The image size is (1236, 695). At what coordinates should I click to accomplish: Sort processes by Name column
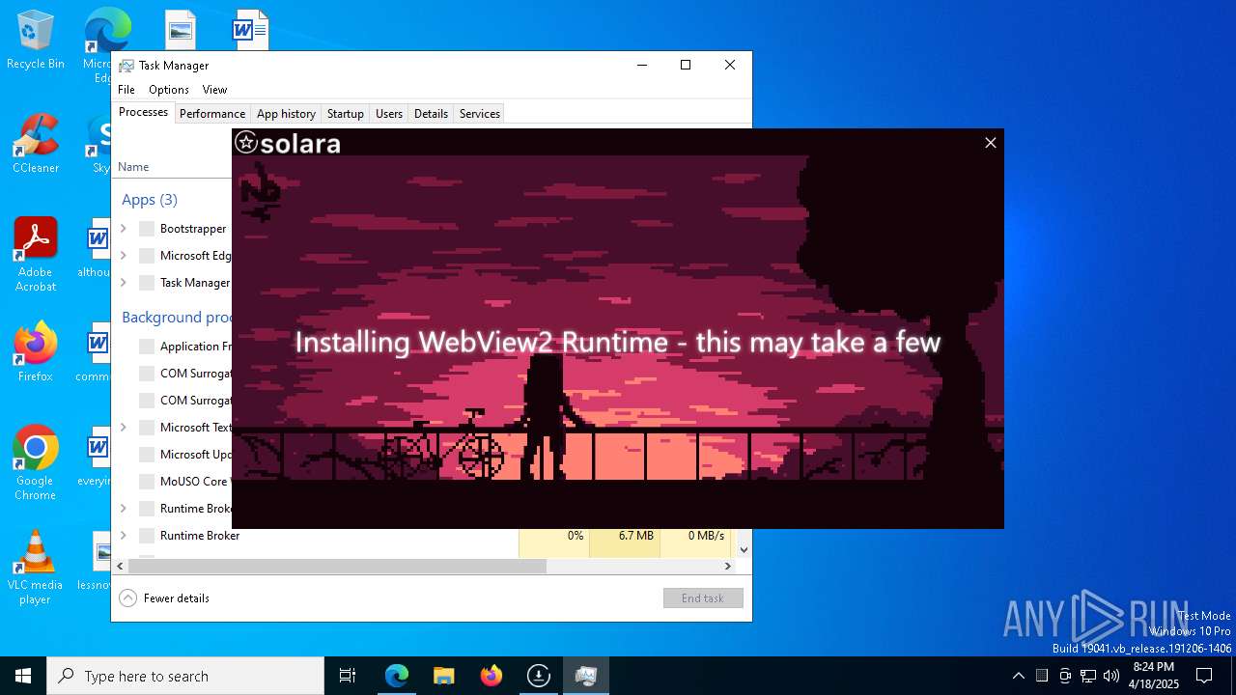coord(133,167)
